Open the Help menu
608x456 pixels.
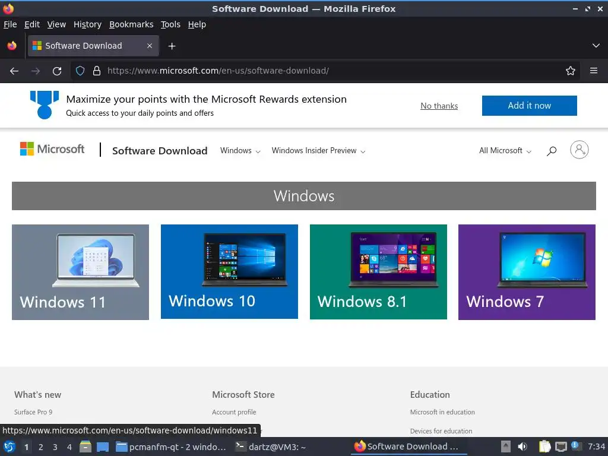(x=197, y=24)
